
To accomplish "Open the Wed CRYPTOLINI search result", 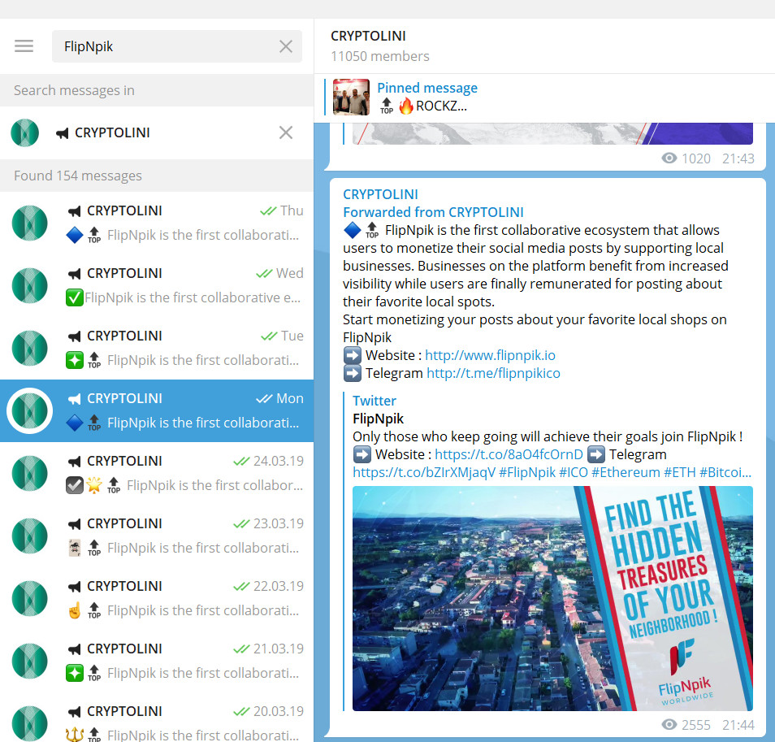I will (157, 286).
